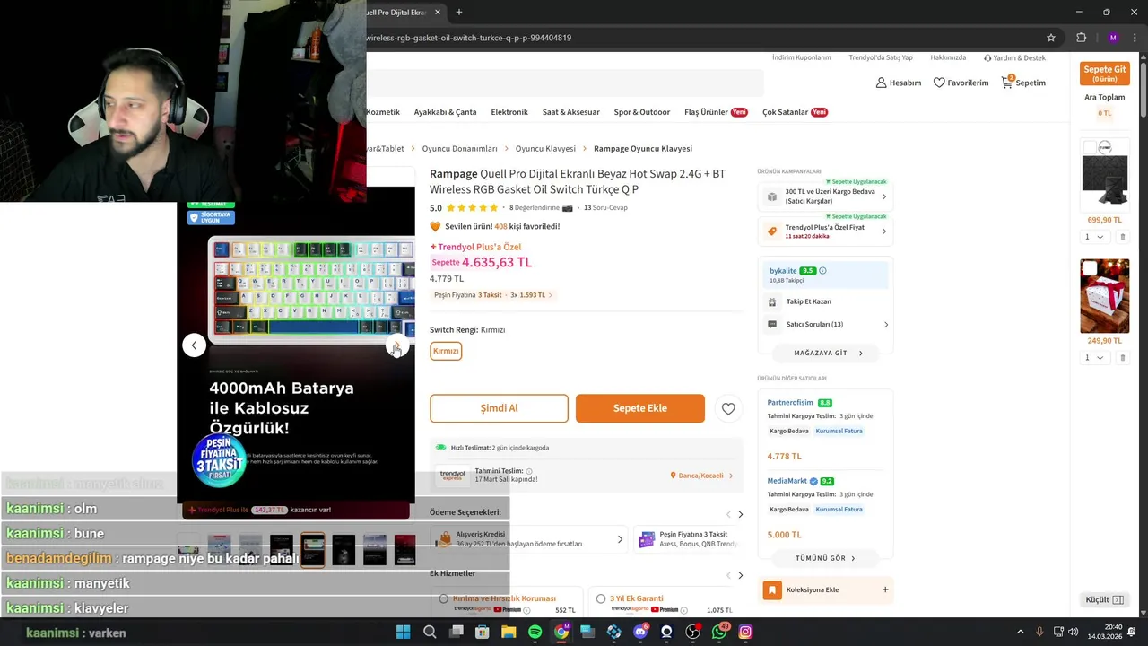Tick checkbox on 249,90 TL cart item
The height and width of the screenshot is (646, 1148).
(x=1090, y=268)
